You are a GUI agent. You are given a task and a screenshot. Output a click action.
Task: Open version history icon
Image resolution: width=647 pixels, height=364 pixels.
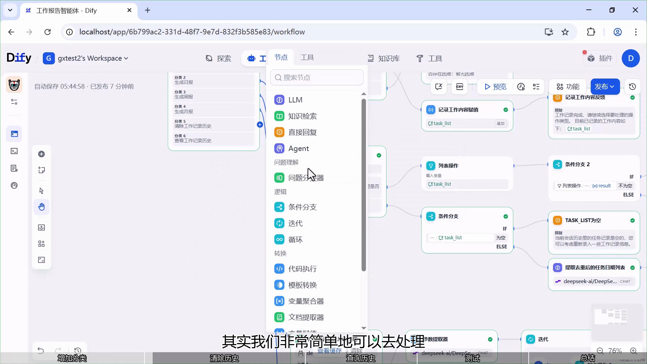pyautogui.click(x=633, y=87)
